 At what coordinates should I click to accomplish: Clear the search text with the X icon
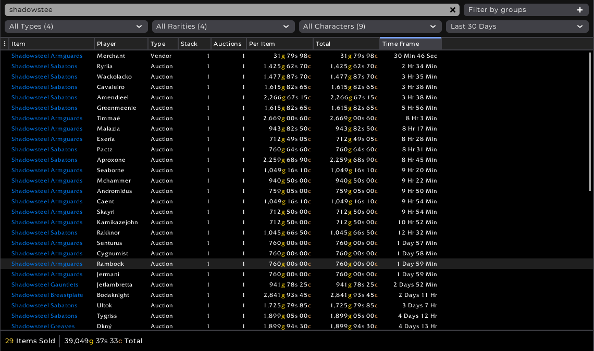point(453,10)
